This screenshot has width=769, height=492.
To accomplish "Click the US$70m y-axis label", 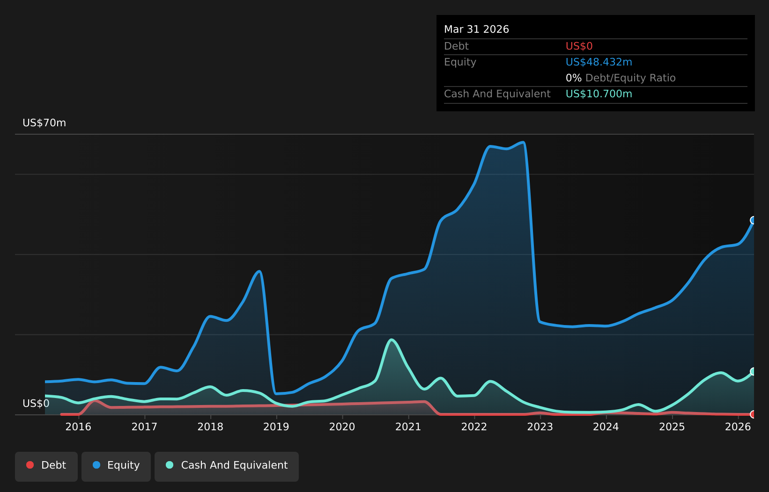I will (x=44, y=123).
